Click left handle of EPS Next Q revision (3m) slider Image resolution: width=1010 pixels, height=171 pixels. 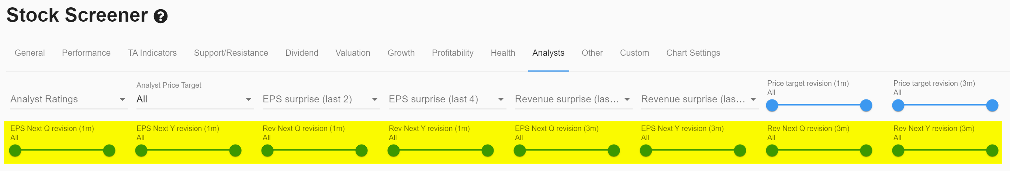point(519,151)
